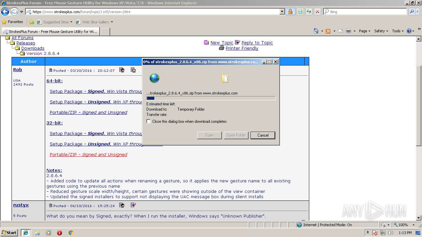Screen dimensions: 422x237
Task: Expand Suggested Sites dropdown
Action: [x=71, y=22]
